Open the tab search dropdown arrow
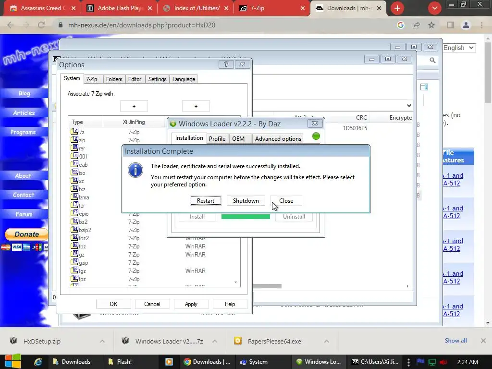Viewport: 492px width, 369px height. coord(434,8)
